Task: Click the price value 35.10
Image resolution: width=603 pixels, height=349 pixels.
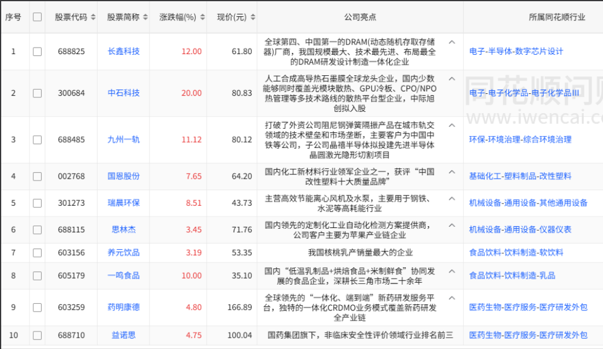Action: point(242,276)
